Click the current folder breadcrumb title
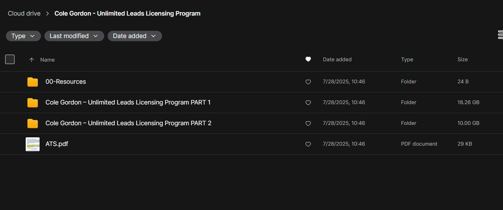Screen dimensions: 503x210 coord(127,13)
